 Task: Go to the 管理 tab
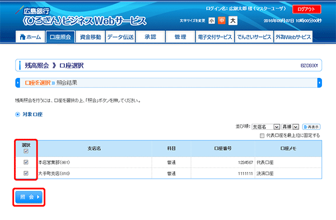(x=180, y=37)
